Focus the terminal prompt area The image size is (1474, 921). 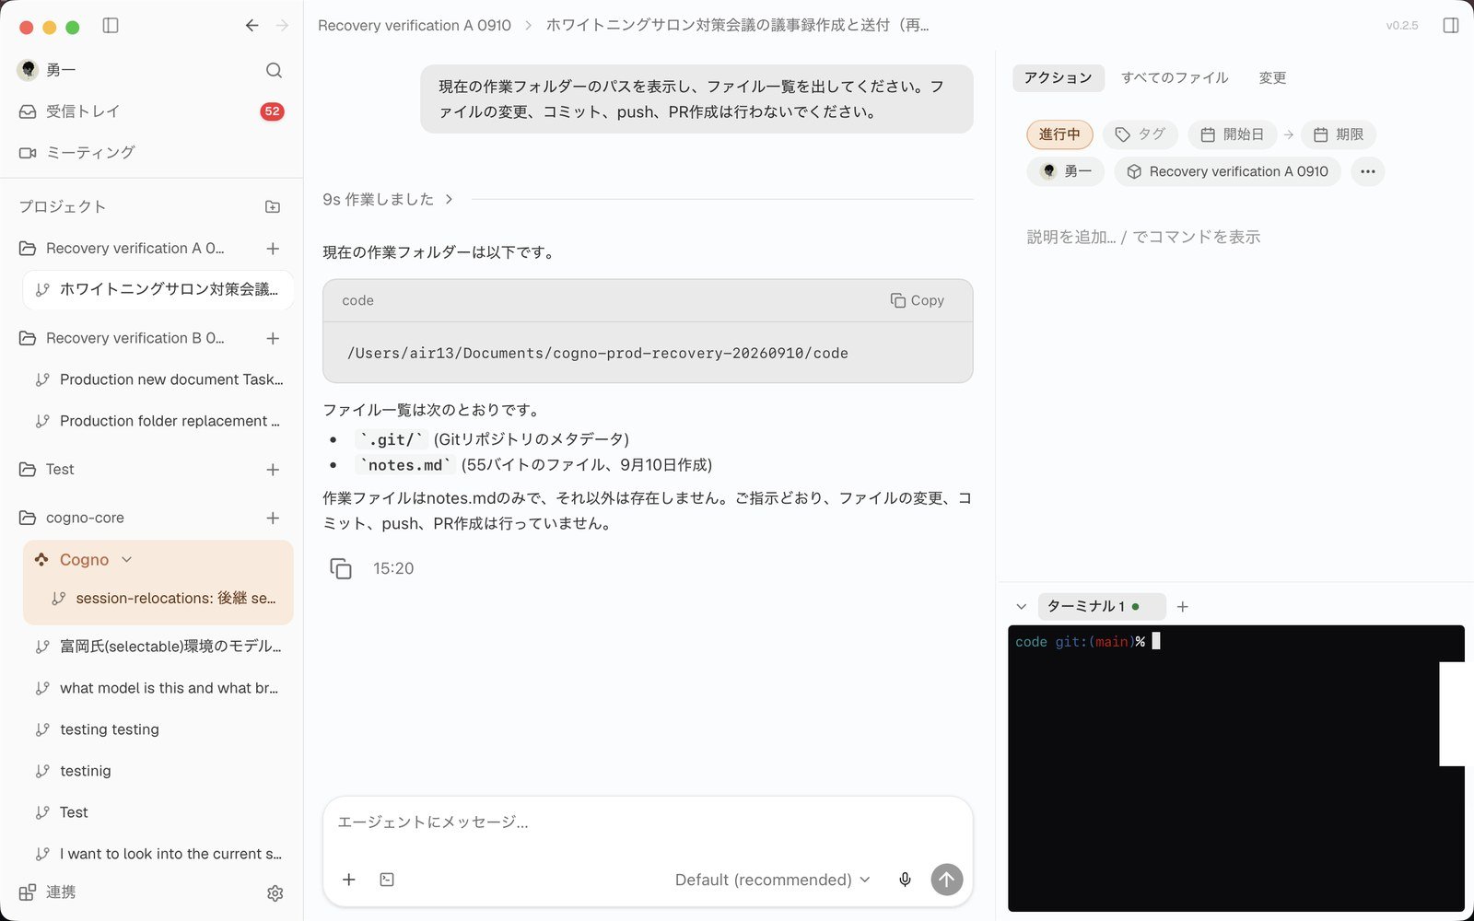tap(1235, 768)
